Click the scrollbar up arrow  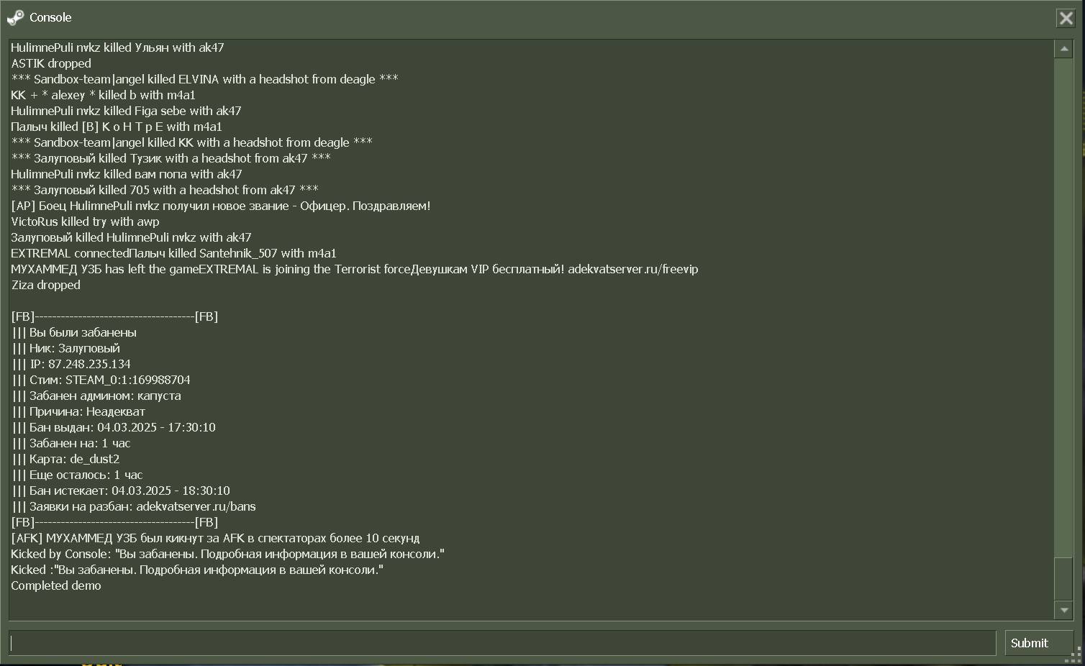pos(1063,48)
